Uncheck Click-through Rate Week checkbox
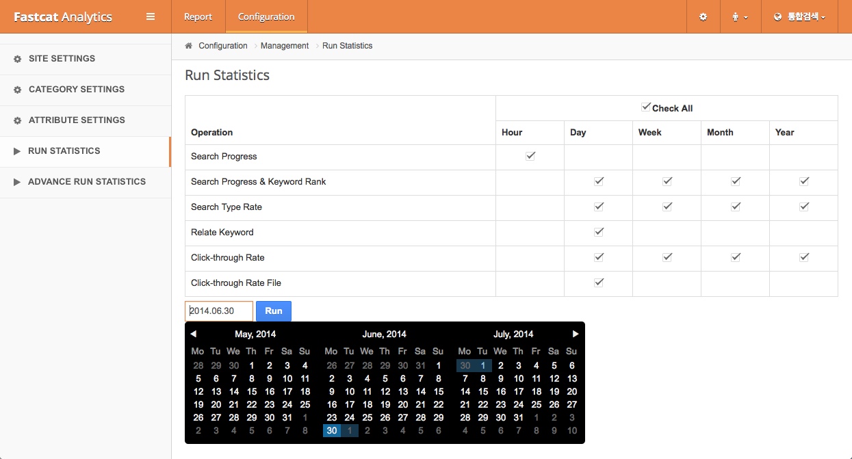 click(667, 257)
